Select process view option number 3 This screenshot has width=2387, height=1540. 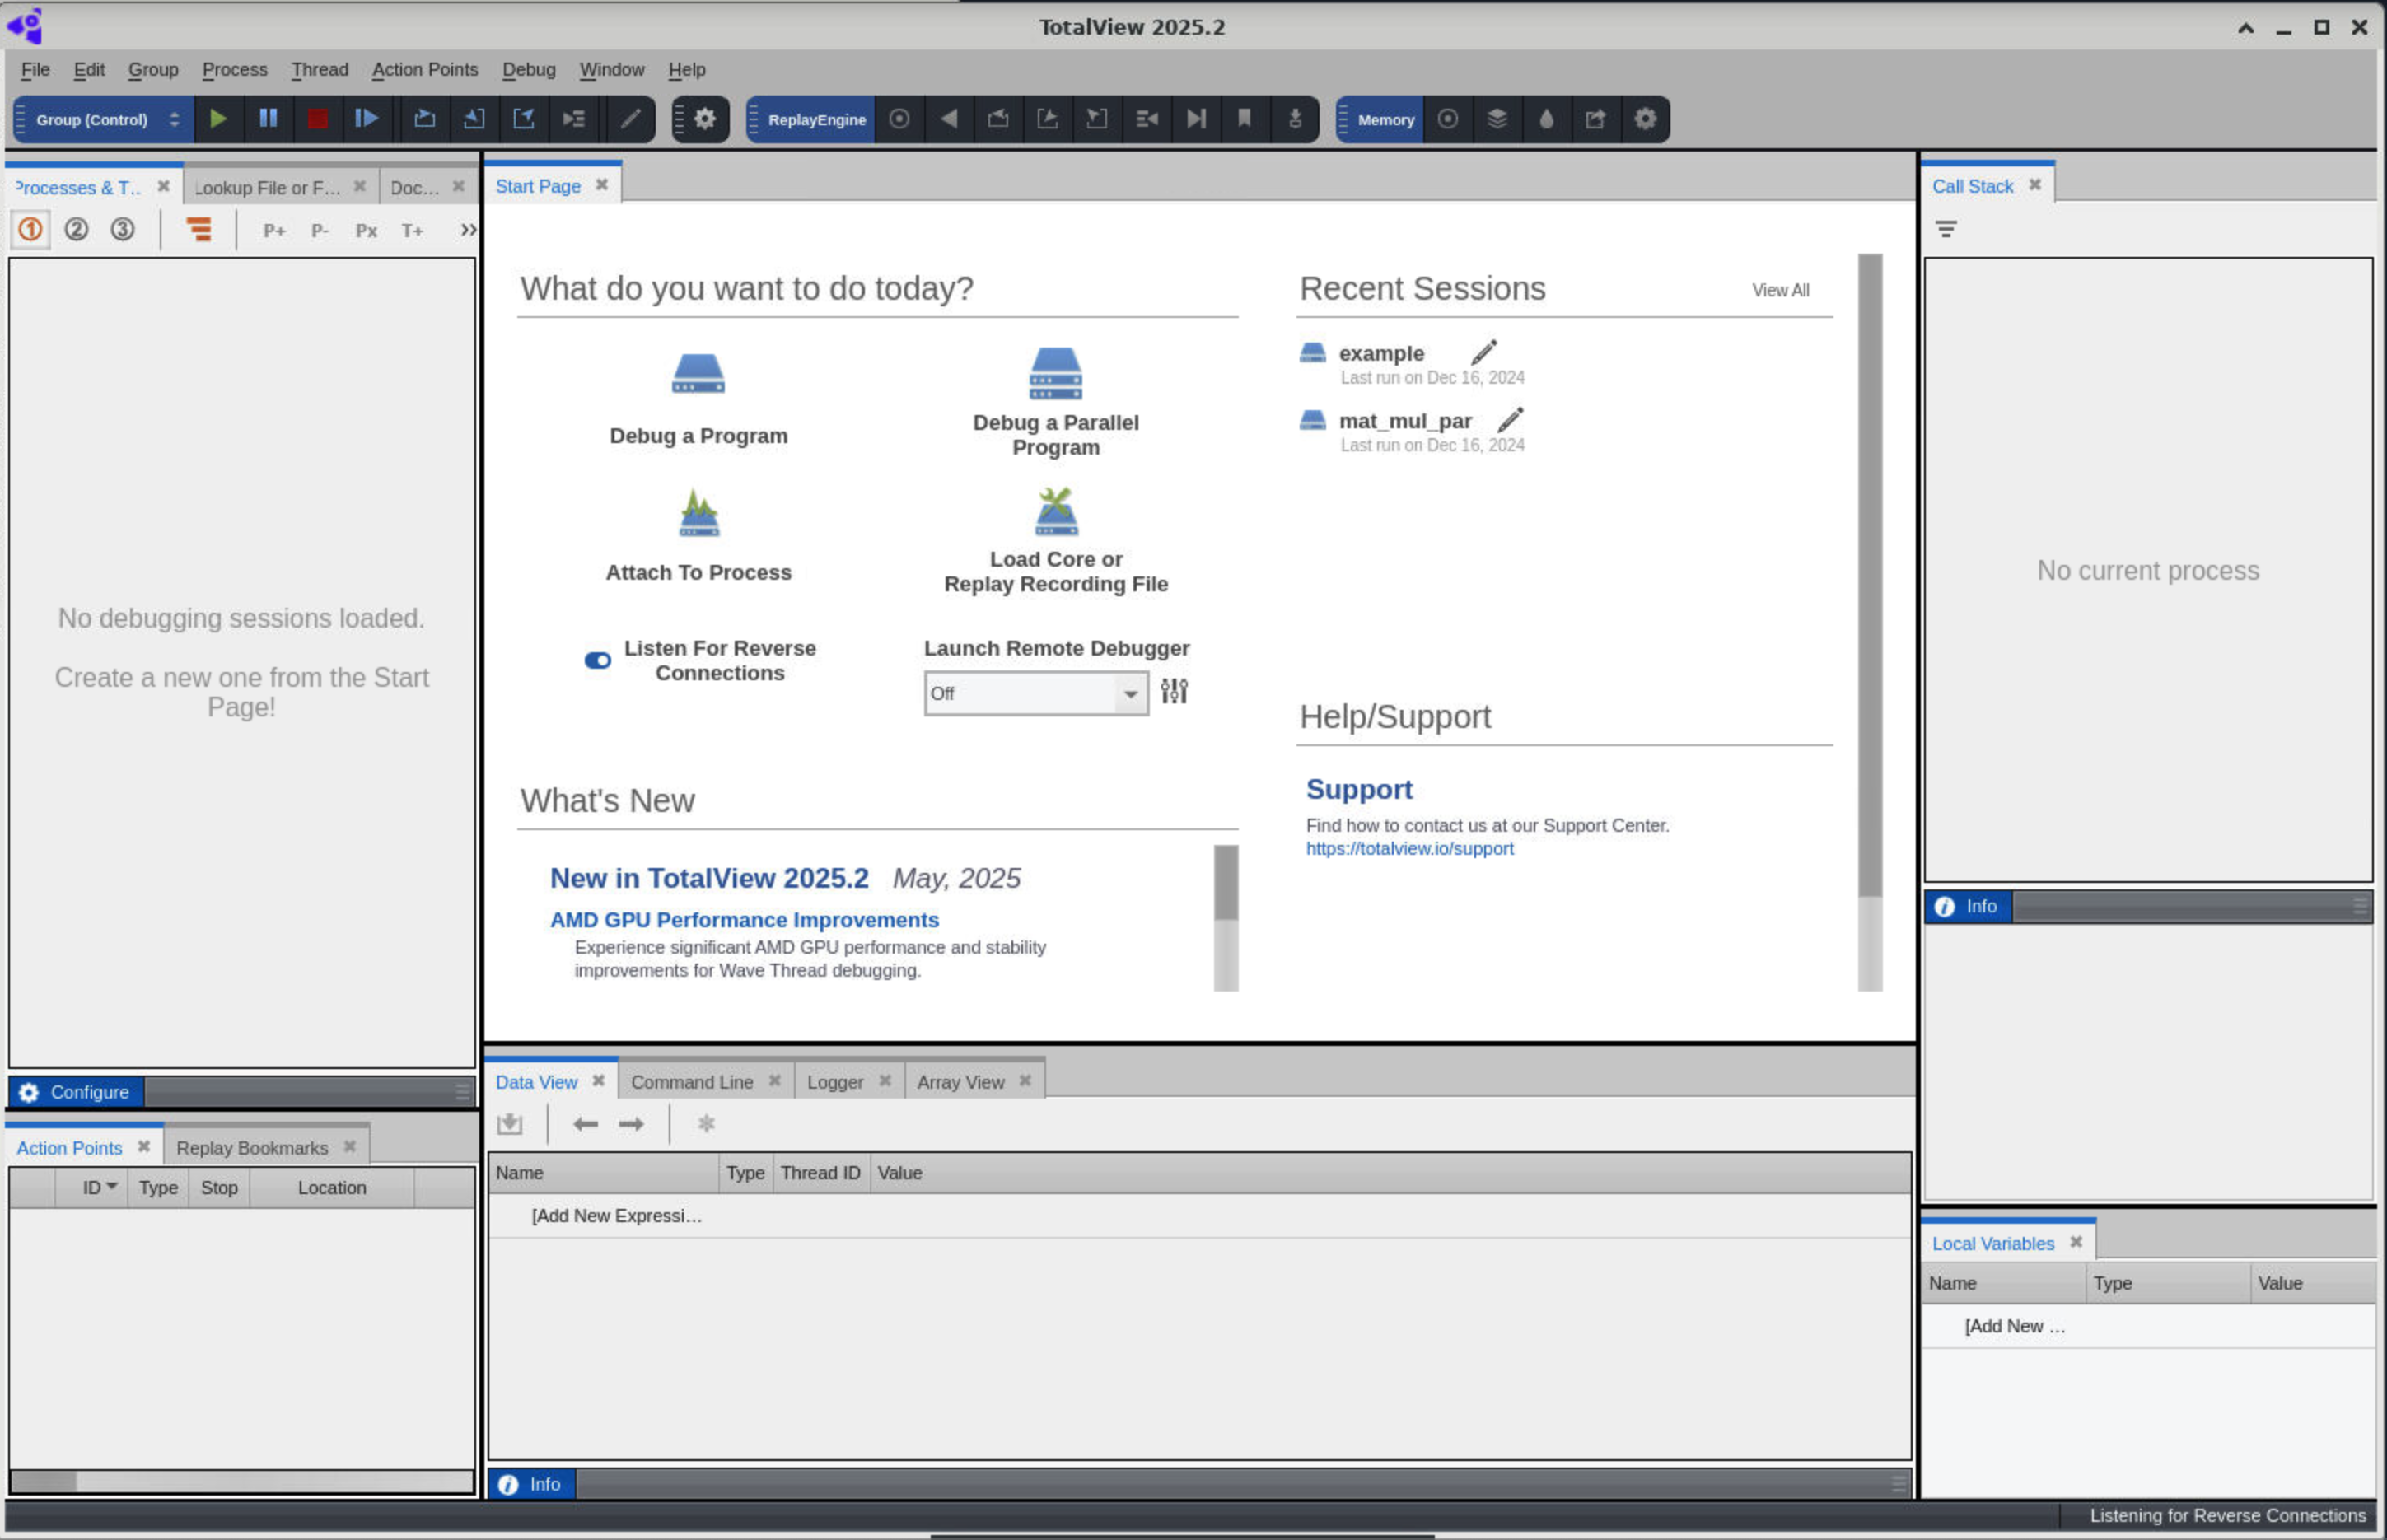click(122, 229)
